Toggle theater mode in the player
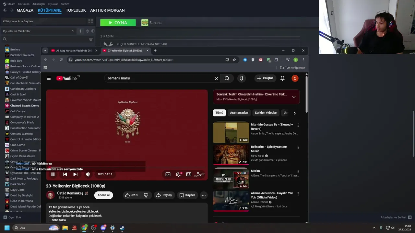Screen dimensions: 415x233 tap(189, 174)
